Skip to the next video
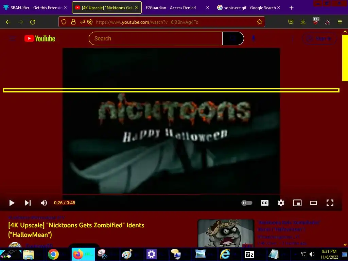The height and width of the screenshot is (261, 348). (28, 203)
